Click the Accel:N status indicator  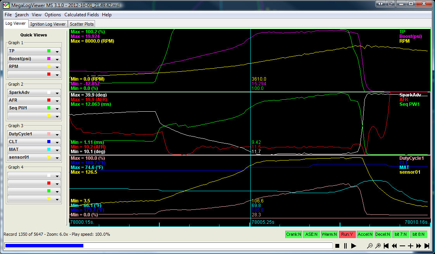click(365, 234)
